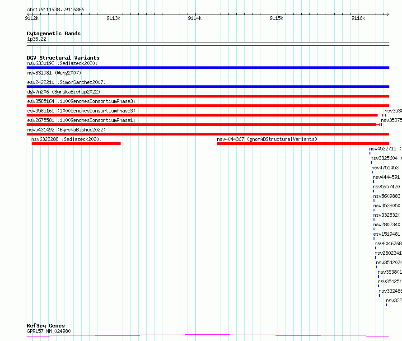Click the nsv6046768 variant label

pos(388,243)
